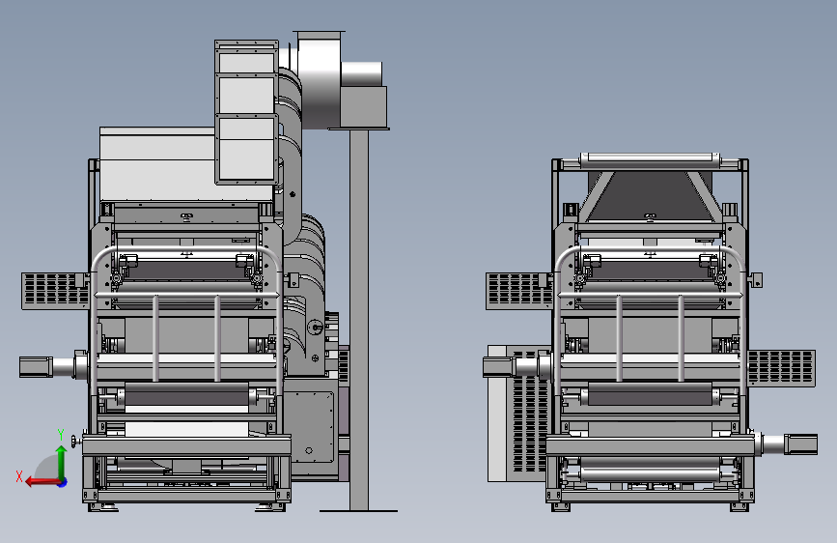Select the tall support column beside left machine

point(359,320)
